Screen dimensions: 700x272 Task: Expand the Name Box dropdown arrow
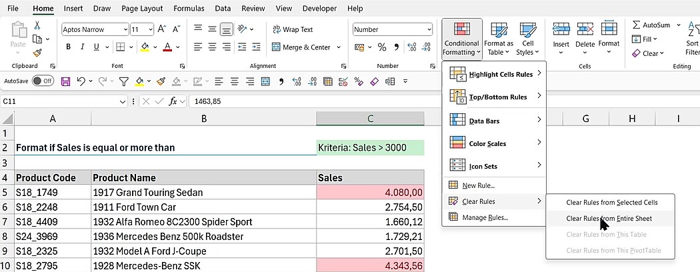coord(123,101)
